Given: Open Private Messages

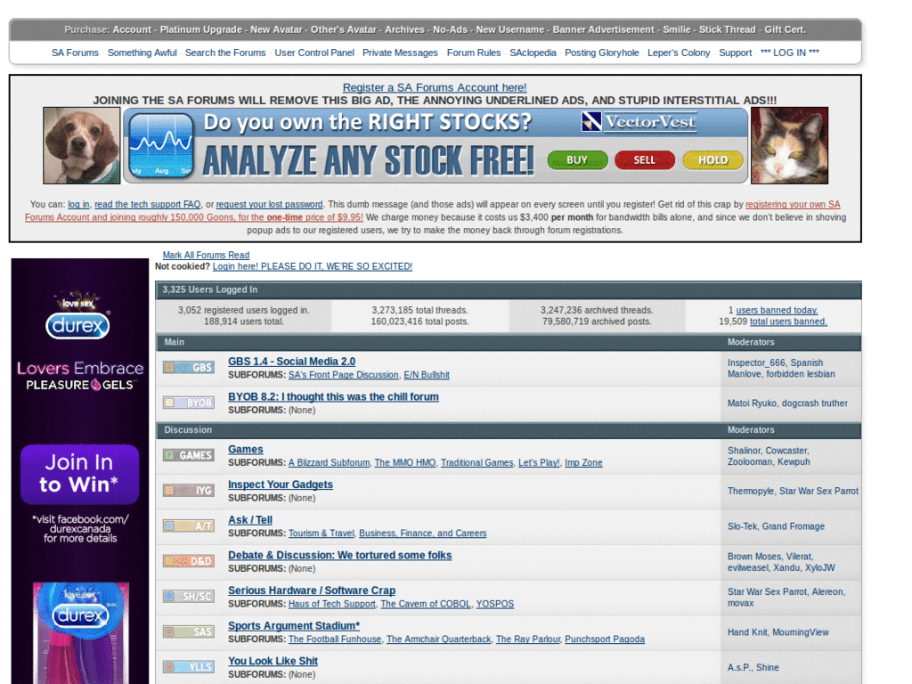Looking at the screenshot, I should point(400,53).
